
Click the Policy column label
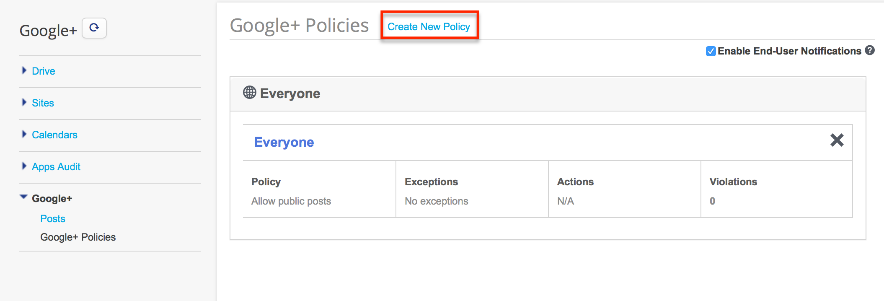266,182
